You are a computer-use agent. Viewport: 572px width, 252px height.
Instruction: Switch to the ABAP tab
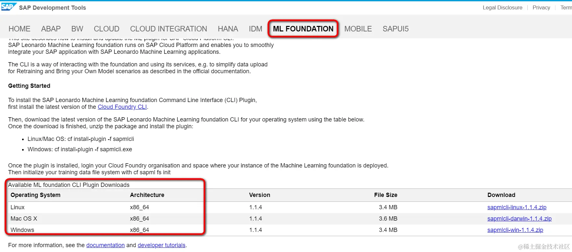pyautogui.click(x=51, y=29)
